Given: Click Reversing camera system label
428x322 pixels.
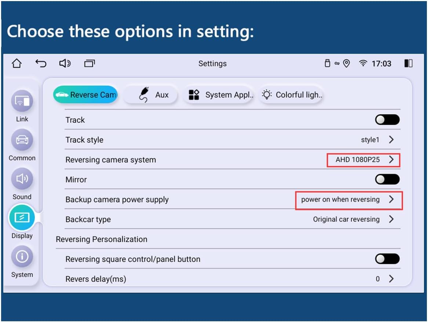Looking at the screenshot, I should 110,160.
